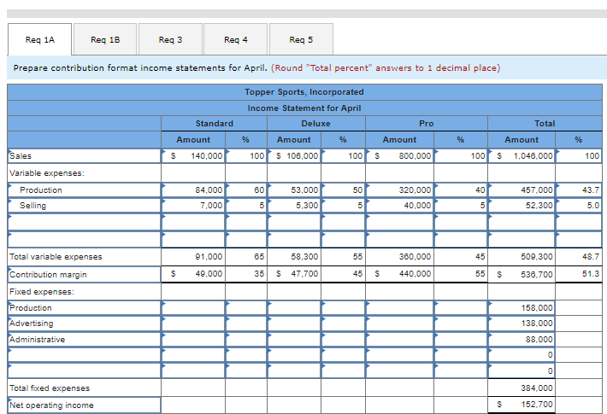Image resolution: width=607 pixels, height=414 pixels.
Task: Click the Total variable Production amount 457,000
Action: pos(522,190)
